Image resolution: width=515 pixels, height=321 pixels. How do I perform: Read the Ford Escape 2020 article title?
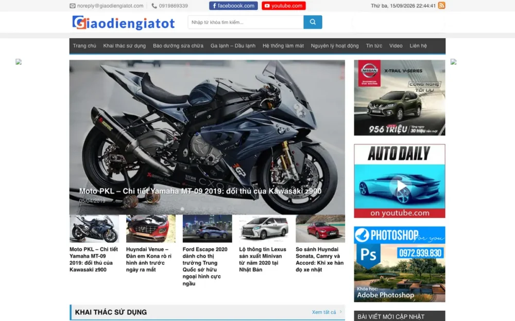(x=205, y=266)
